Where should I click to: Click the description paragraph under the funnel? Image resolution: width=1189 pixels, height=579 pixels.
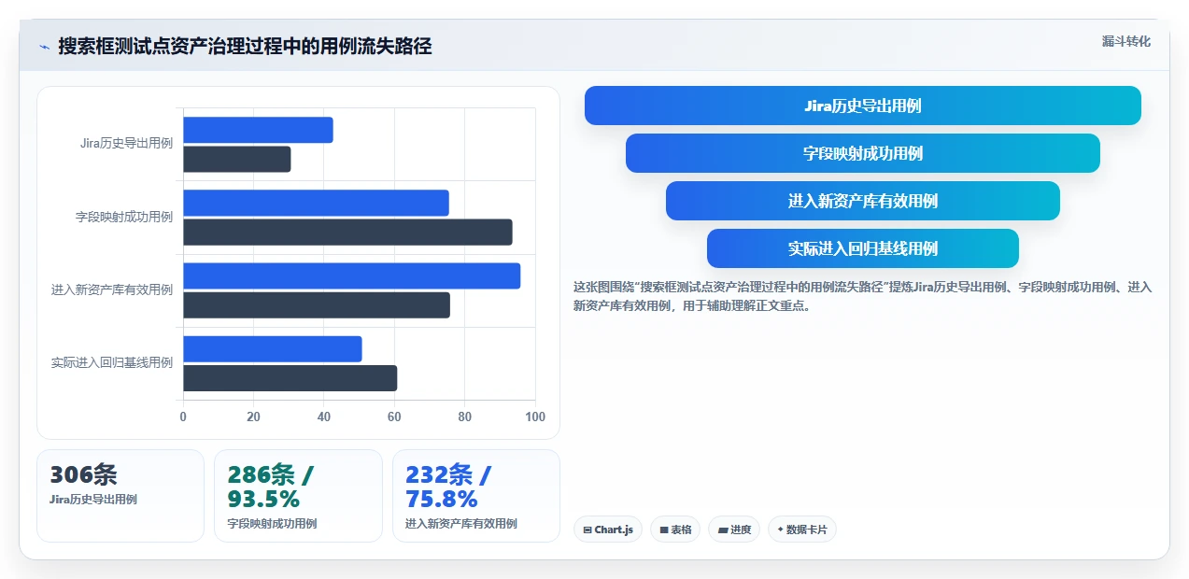863,296
